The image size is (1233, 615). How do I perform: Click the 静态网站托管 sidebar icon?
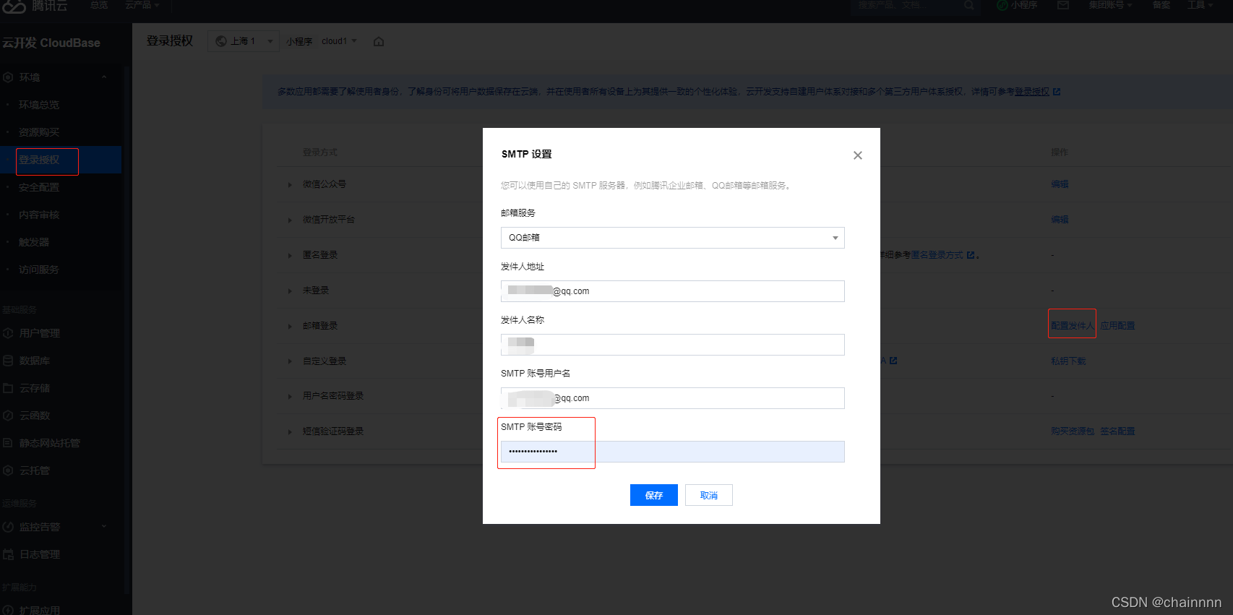point(9,443)
